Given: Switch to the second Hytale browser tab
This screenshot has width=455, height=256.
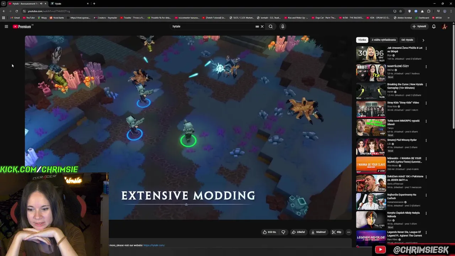Looking at the screenshot, I should pyautogui.click(x=69, y=4).
